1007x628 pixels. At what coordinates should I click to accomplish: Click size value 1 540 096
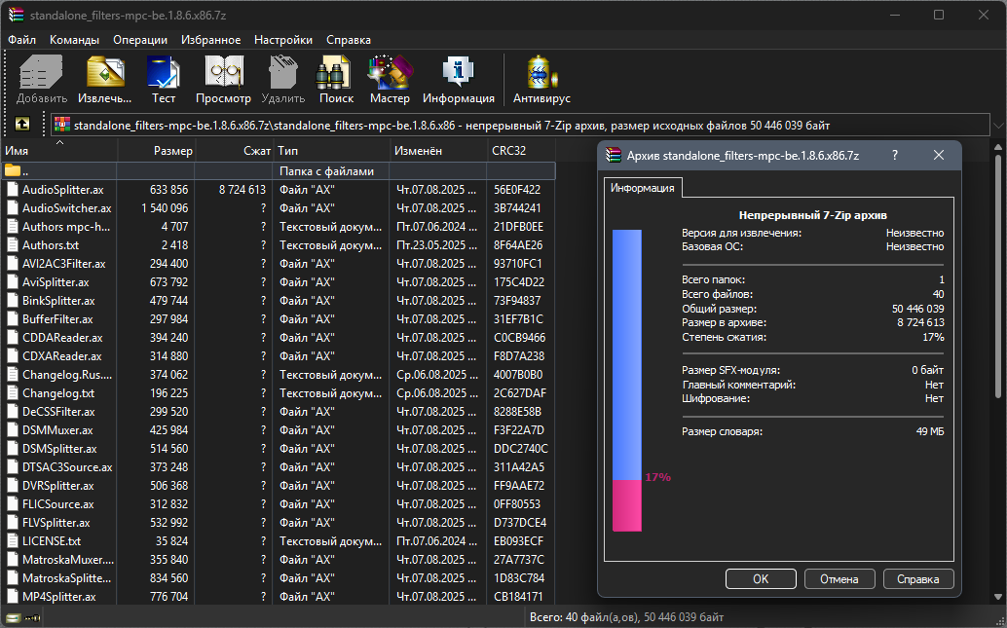[x=165, y=208]
